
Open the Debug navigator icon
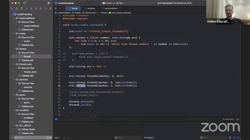pyautogui.click(x=41, y=9)
